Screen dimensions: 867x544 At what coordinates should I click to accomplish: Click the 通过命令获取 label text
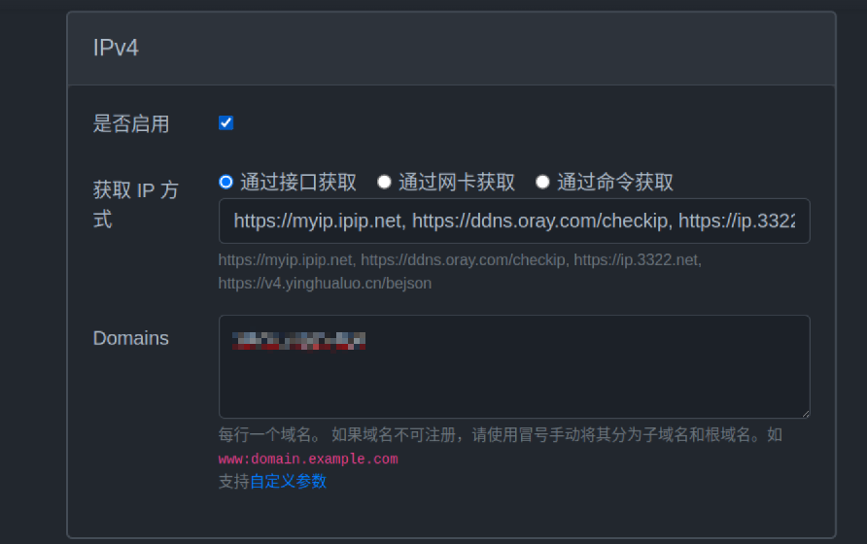tap(615, 183)
